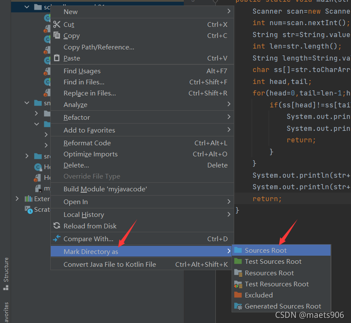Viewport: 351px width, 323px height.
Task: Select Reformat Code
Action: 142,143
